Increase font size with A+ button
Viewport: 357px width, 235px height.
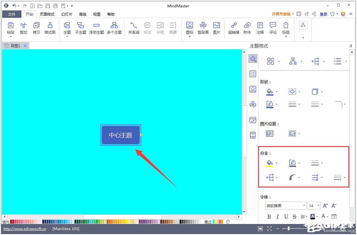(x=325, y=206)
